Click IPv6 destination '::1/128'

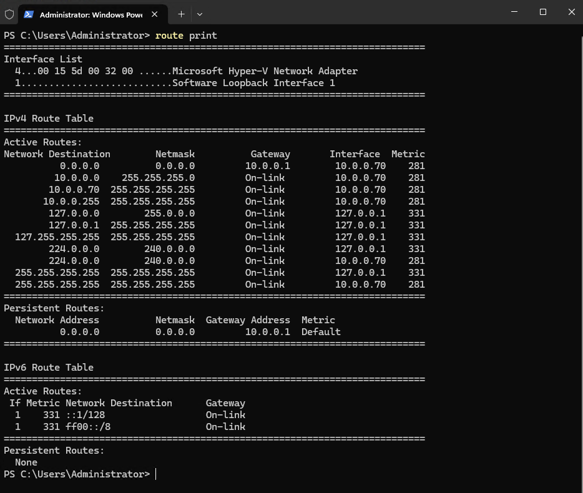coord(85,415)
